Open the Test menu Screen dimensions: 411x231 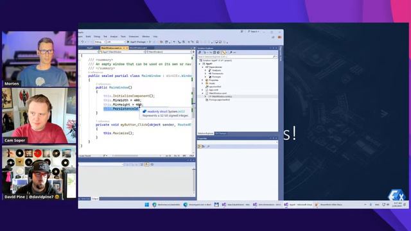pos(105,37)
